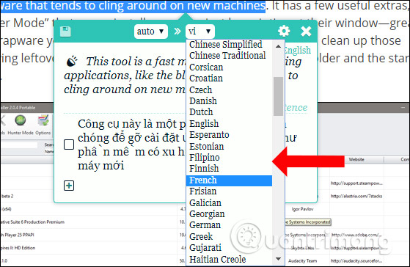Close the translation popup
This screenshot has width=410, height=267.
(x=306, y=32)
